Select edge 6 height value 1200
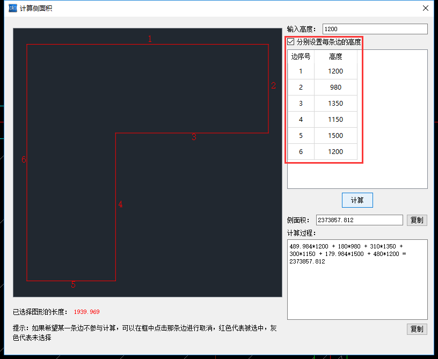This screenshot has width=438, height=359. point(335,151)
